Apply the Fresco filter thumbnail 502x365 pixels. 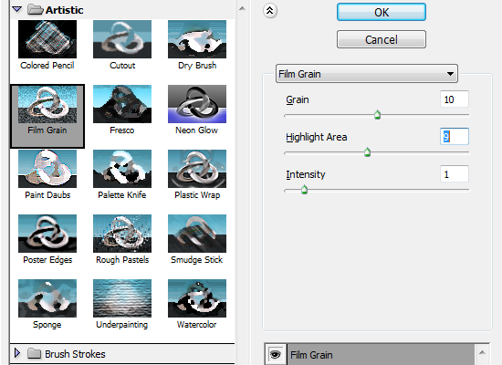[122, 104]
